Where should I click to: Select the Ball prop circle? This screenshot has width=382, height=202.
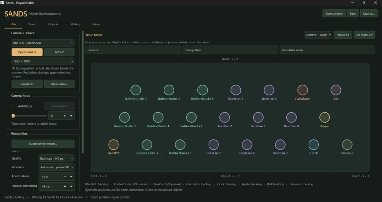[x=336, y=90]
